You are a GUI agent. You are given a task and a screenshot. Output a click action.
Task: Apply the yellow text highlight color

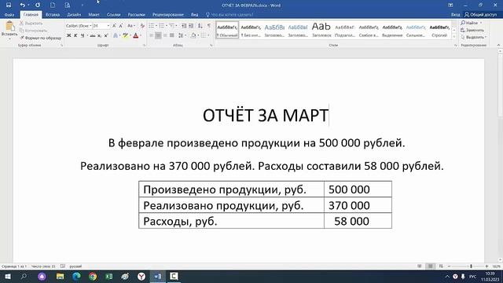pyautogui.click(x=126, y=35)
